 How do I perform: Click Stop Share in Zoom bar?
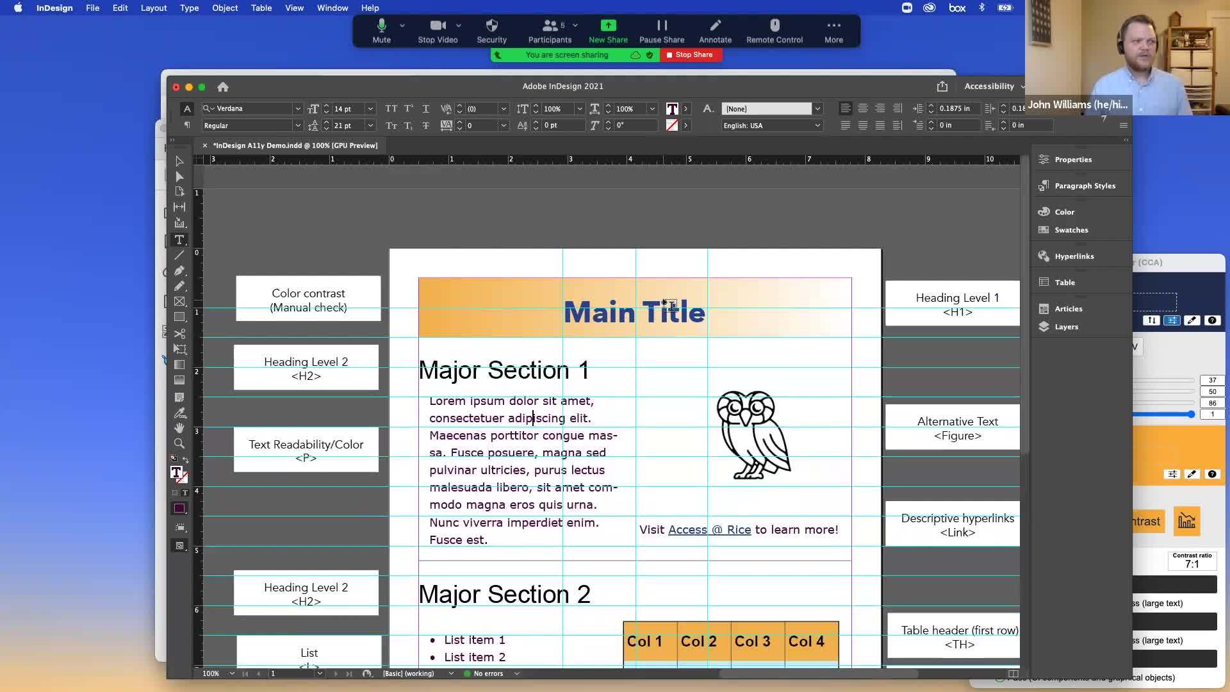tap(690, 55)
